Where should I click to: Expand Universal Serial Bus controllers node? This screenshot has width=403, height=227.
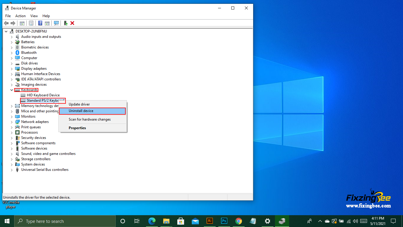[12, 170]
